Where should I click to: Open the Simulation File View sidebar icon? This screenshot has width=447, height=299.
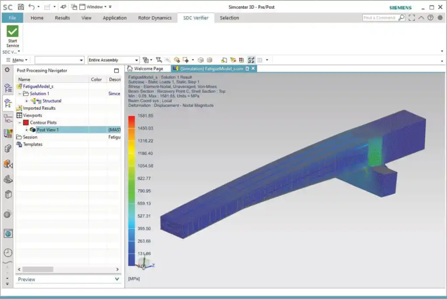(8, 119)
